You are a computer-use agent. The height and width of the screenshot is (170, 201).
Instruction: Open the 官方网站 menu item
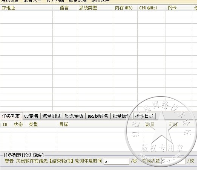pos(55,1)
